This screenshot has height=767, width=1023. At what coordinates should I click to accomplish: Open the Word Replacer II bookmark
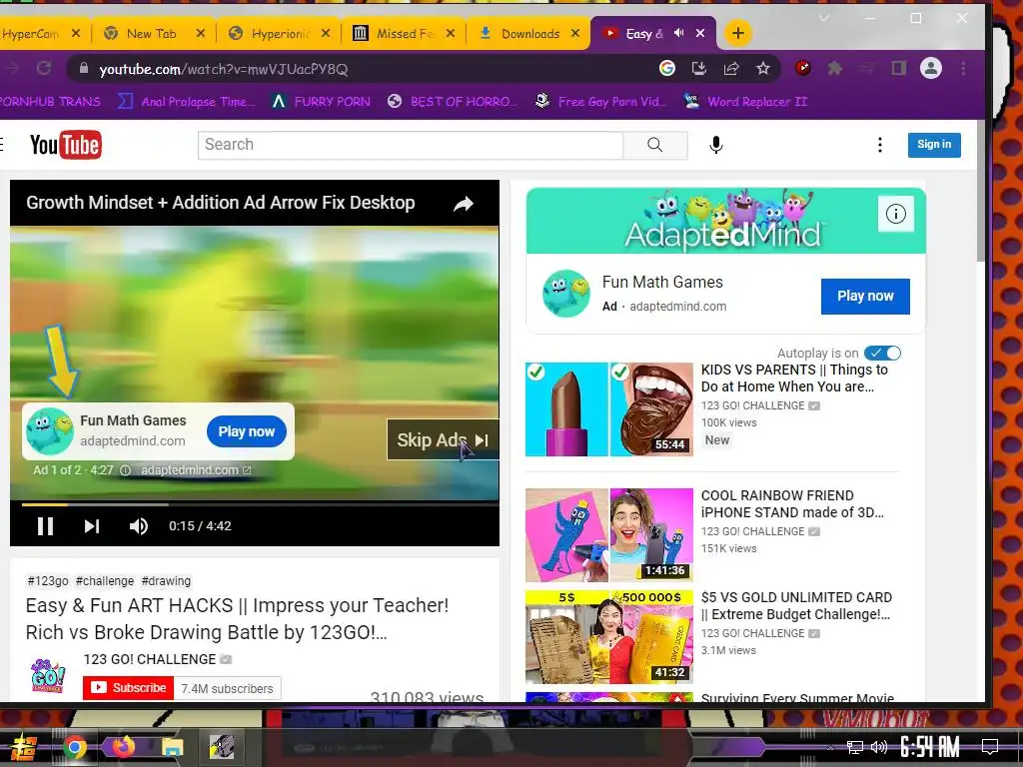pos(745,102)
